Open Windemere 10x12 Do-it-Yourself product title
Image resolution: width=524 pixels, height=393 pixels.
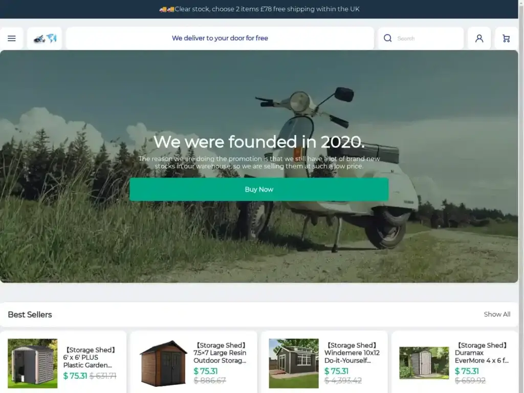point(351,353)
